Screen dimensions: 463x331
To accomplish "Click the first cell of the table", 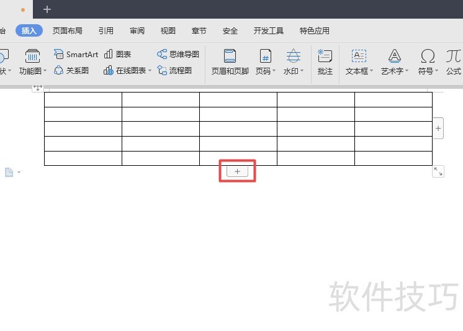I will point(83,99).
